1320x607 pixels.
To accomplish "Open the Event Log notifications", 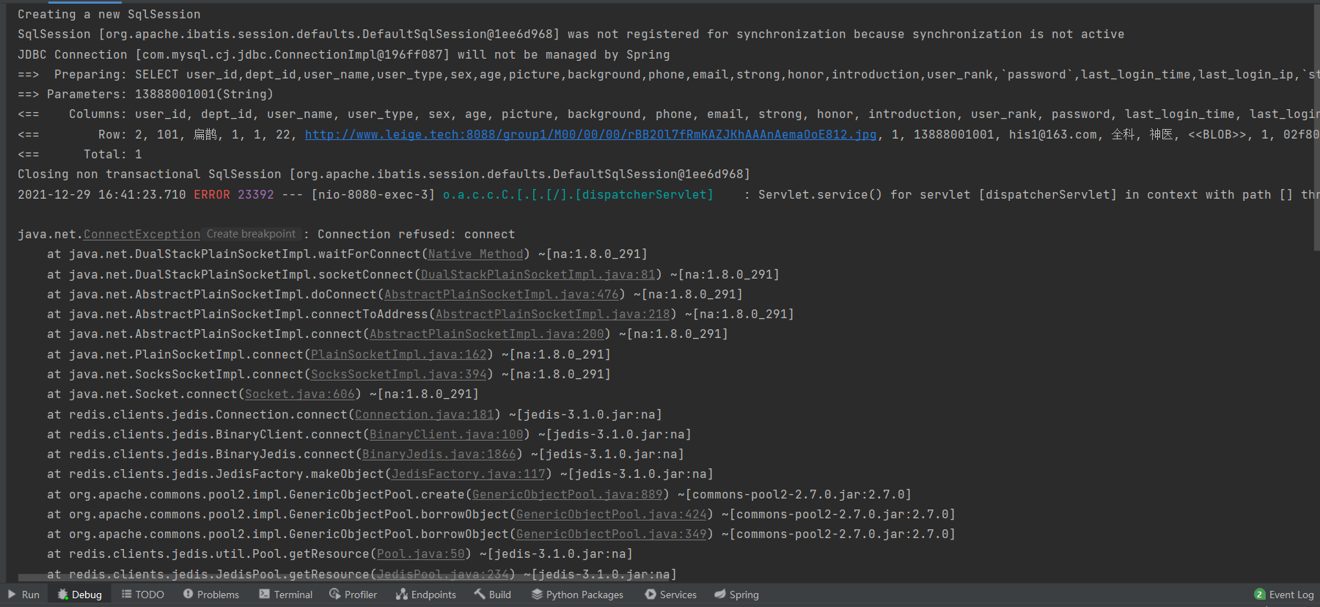I will [1284, 595].
